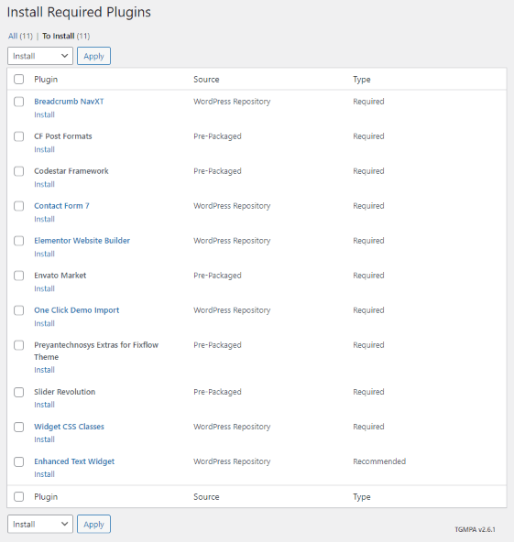This screenshot has width=514, height=542.
Task: Click the top Apply button
Action: point(93,56)
